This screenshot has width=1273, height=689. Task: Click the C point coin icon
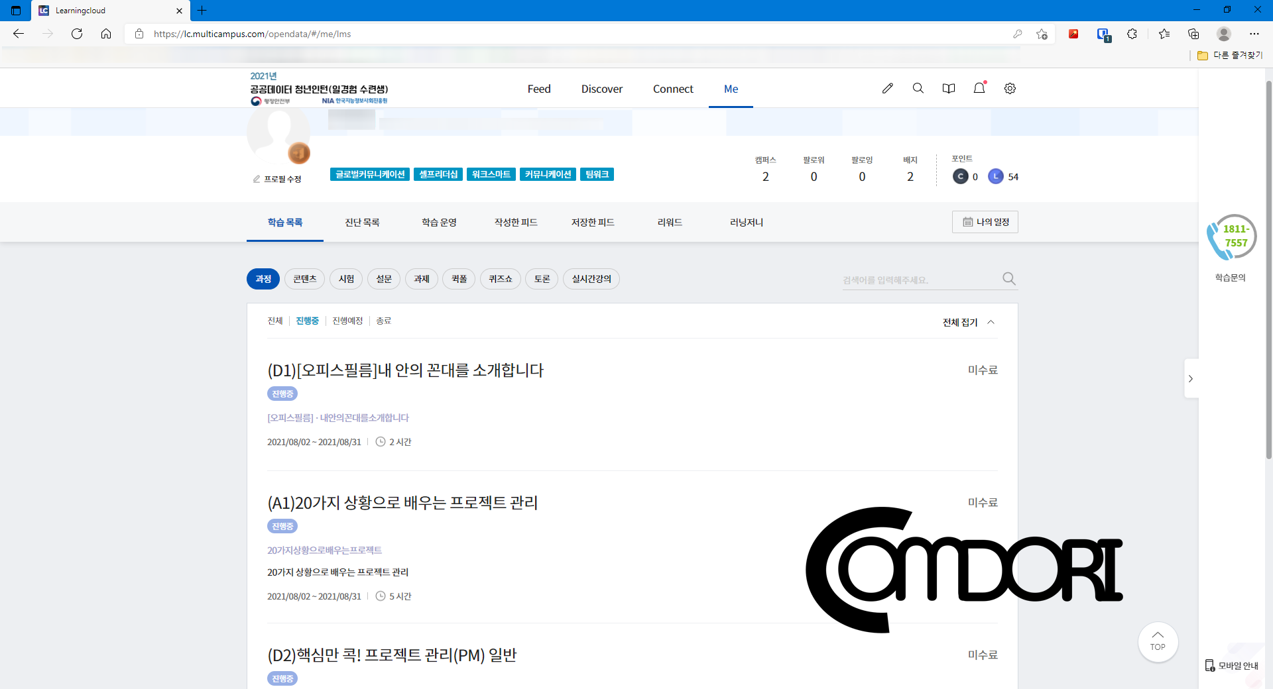tap(961, 176)
